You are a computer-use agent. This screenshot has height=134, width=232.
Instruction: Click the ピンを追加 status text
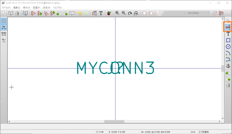(x=204, y=132)
